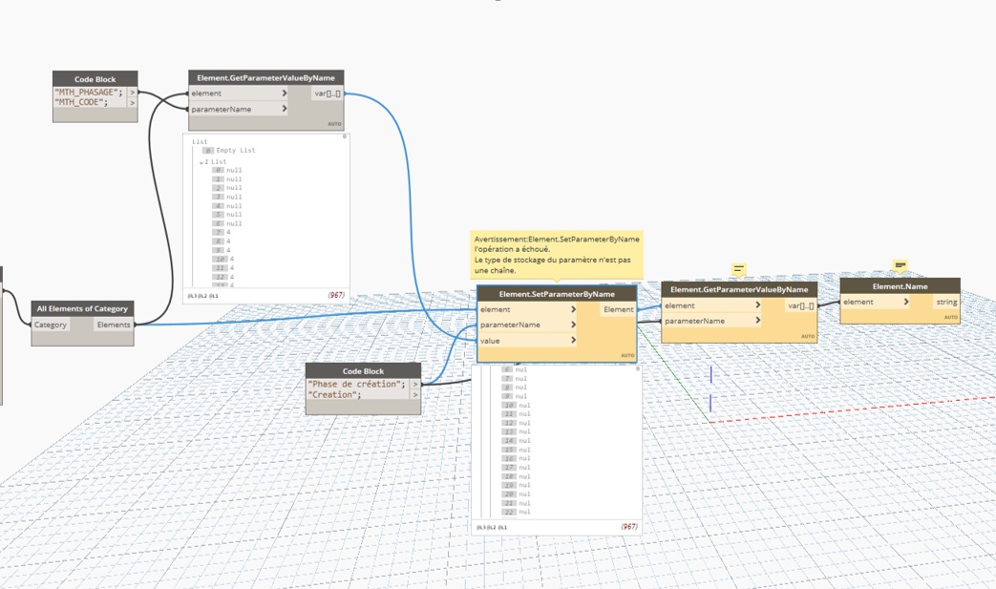
Task: Click the "MTH_CODE" output port arrow
Action: click(132, 103)
